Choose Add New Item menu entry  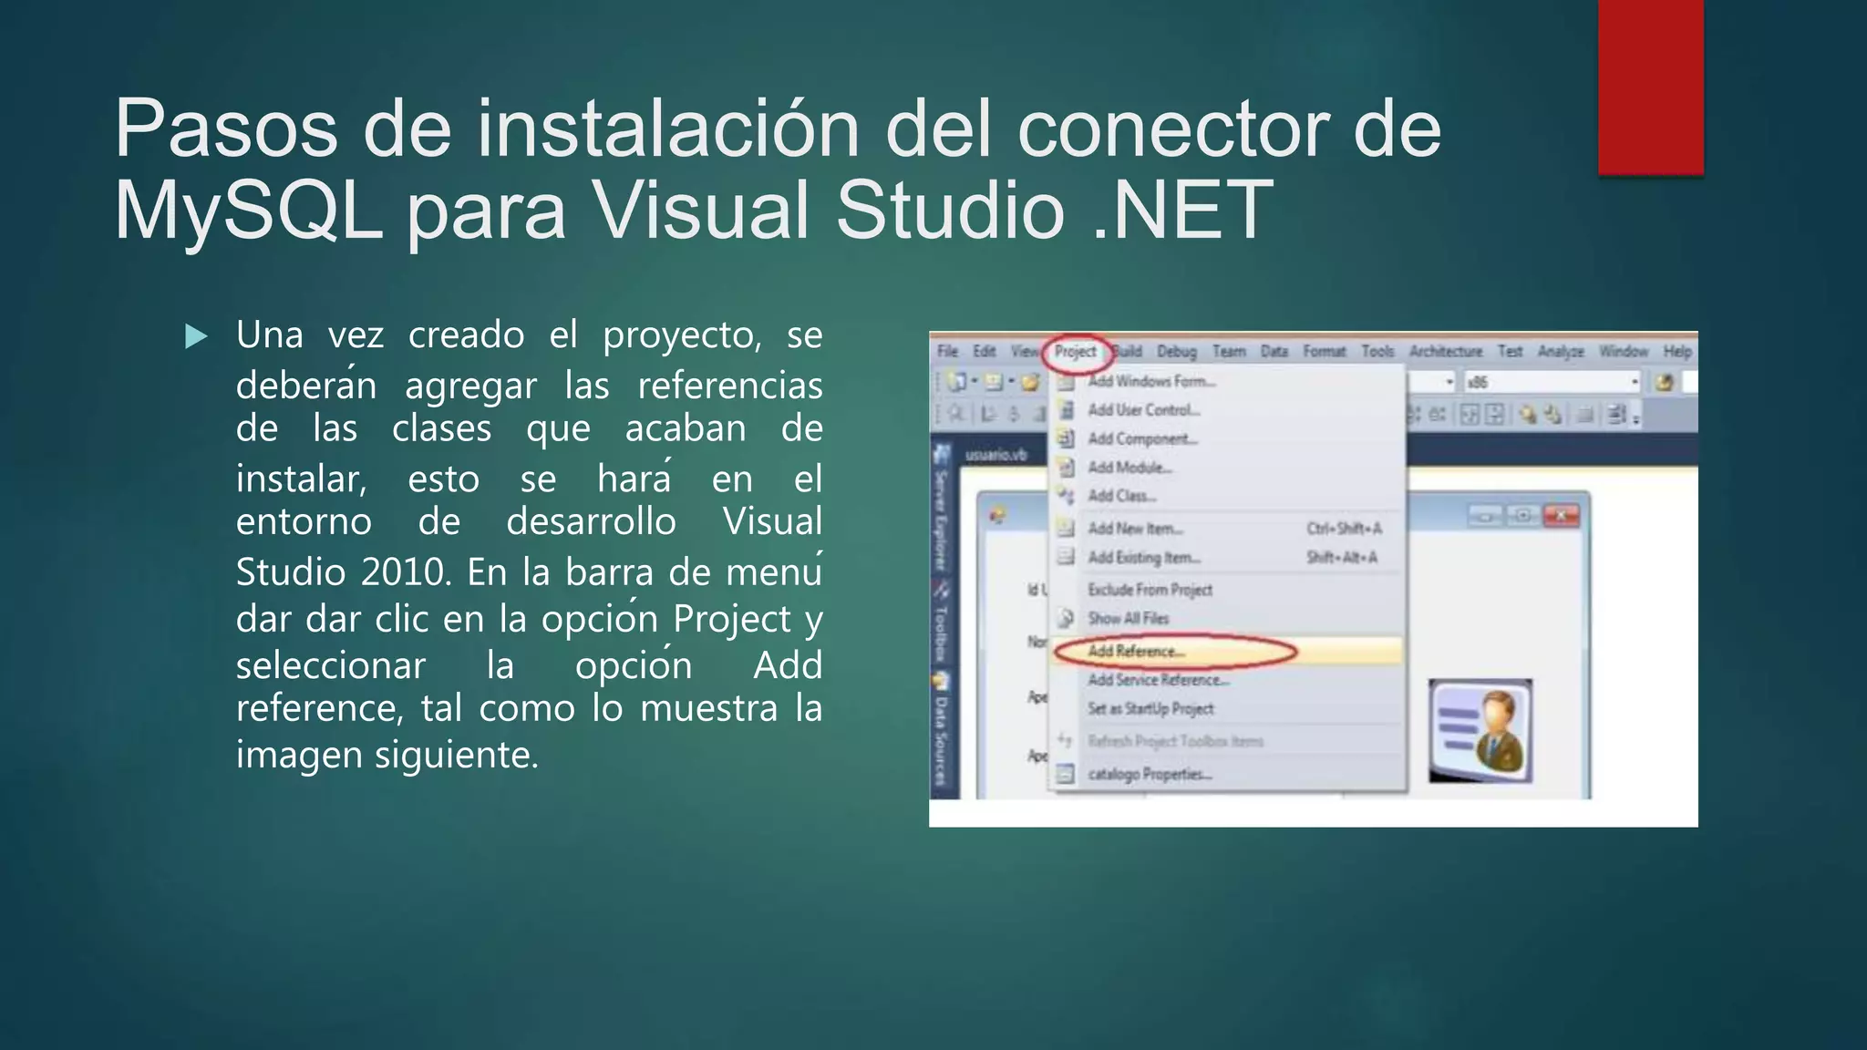(1226, 529)
